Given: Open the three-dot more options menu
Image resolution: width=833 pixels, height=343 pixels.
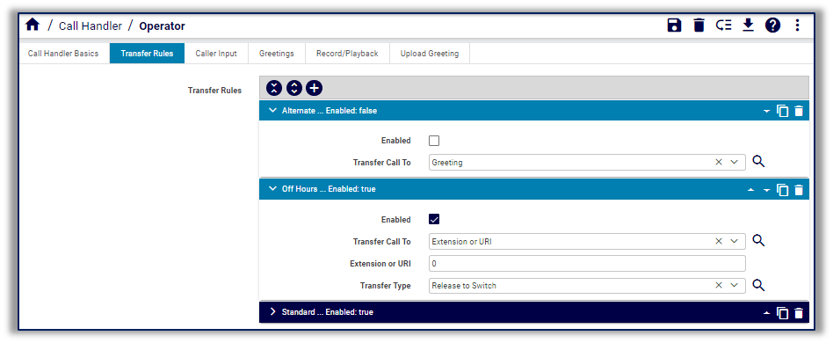Looking at the screenshot, I should pyautogui.click(x=797, y=25).
